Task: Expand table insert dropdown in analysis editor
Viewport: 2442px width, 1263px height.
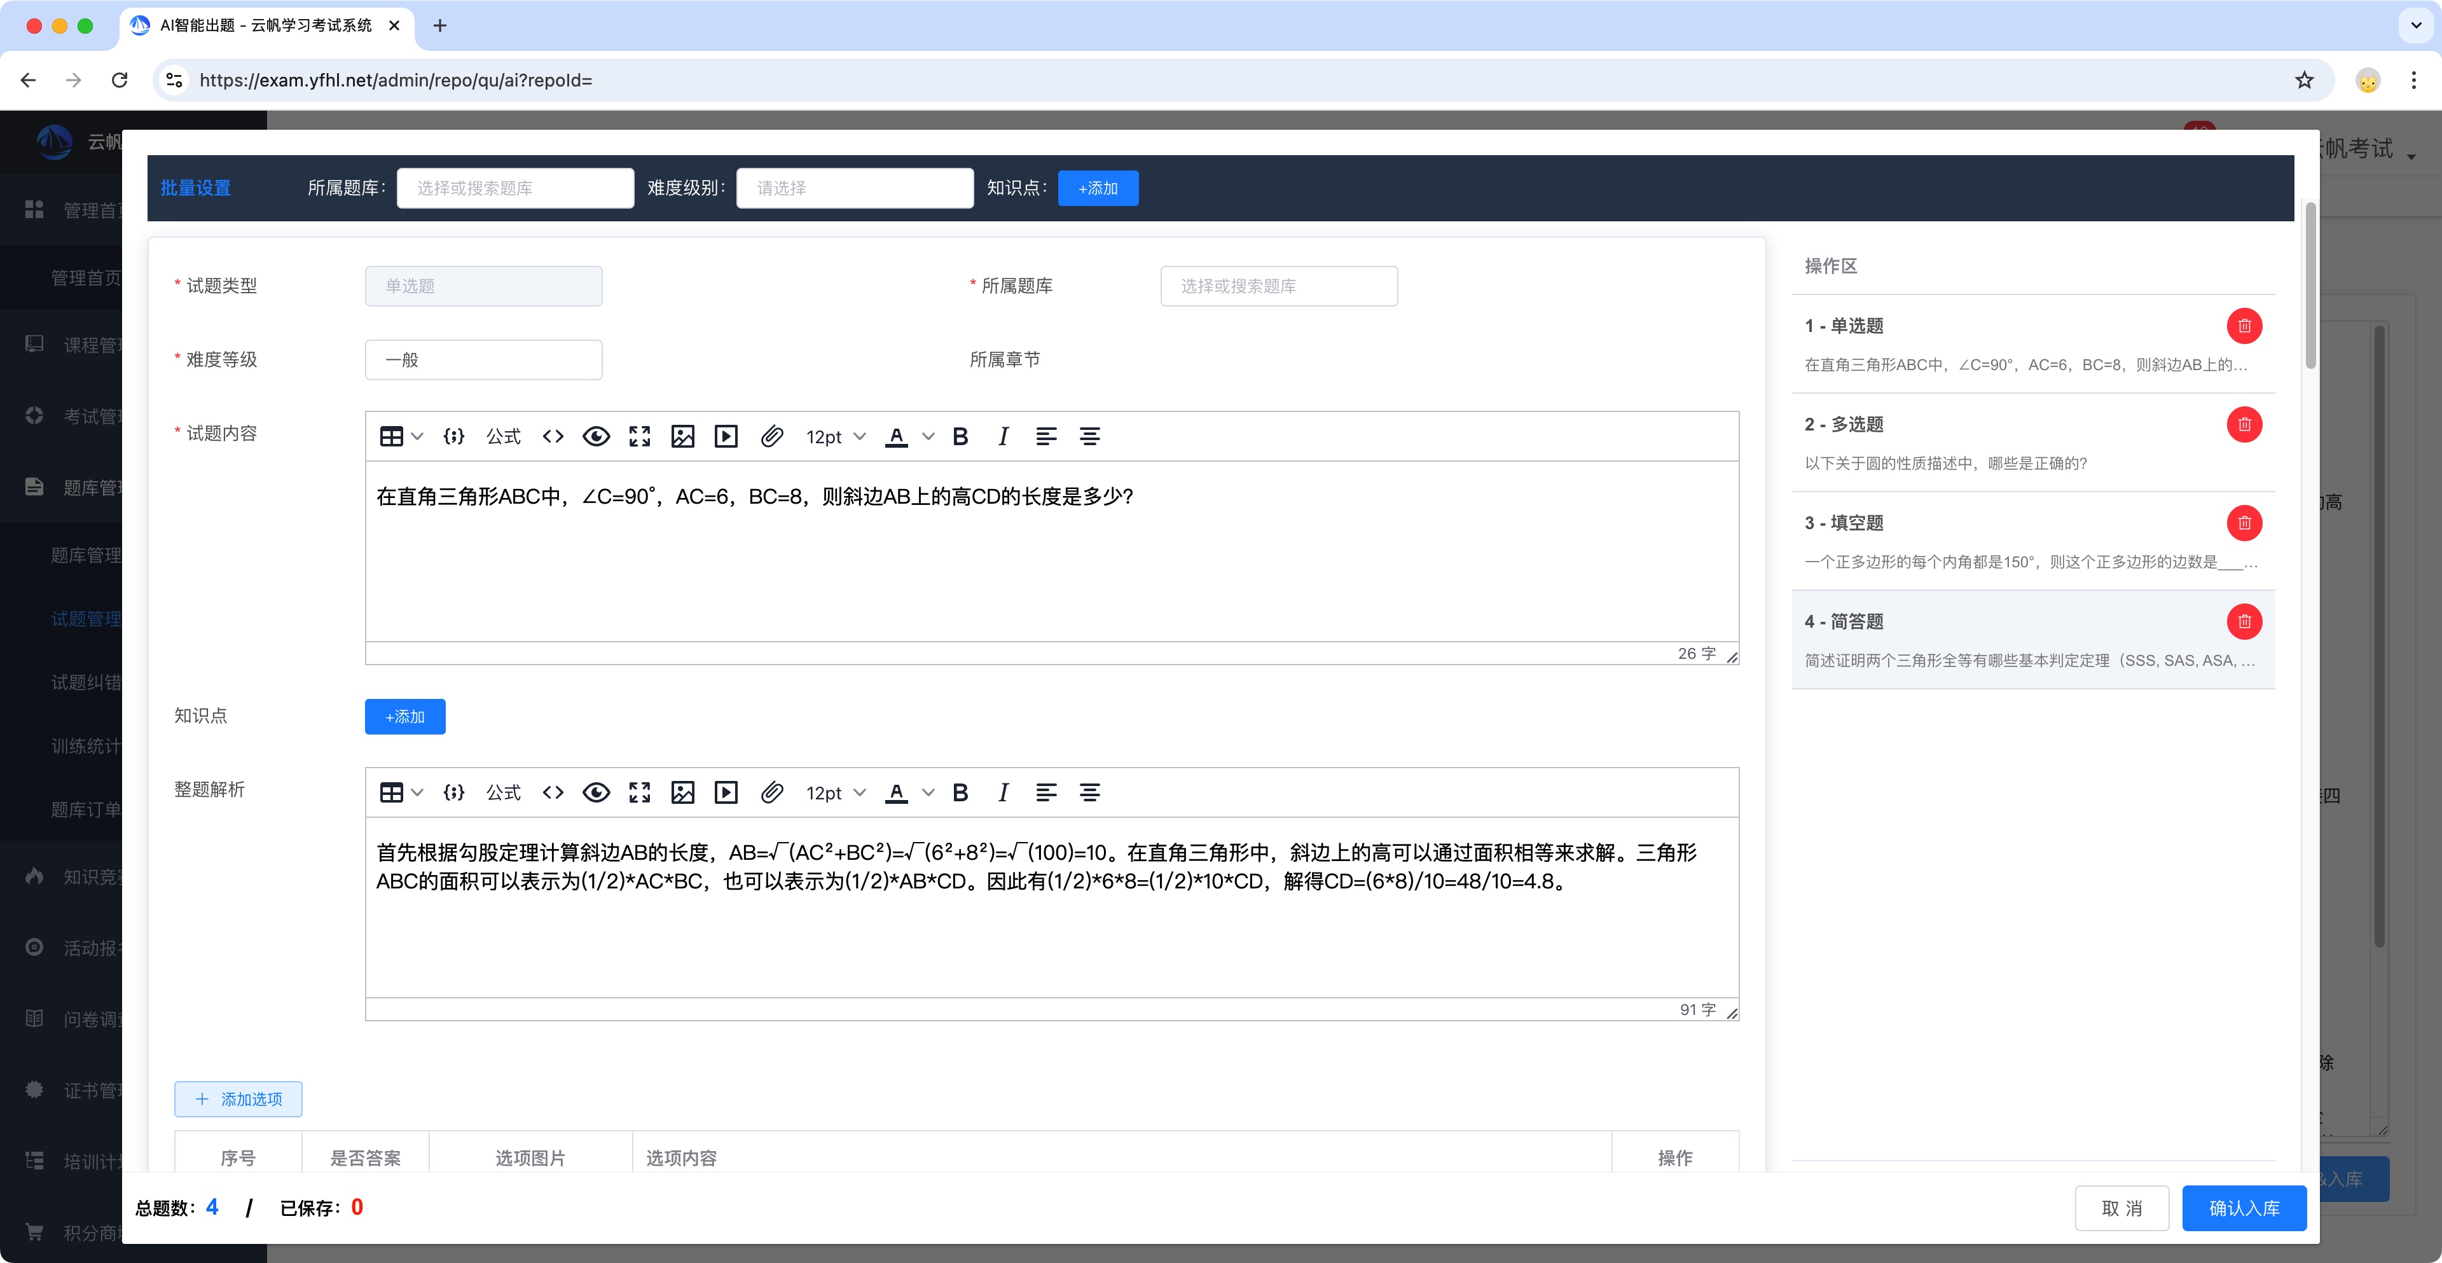Action: (415, 792)
